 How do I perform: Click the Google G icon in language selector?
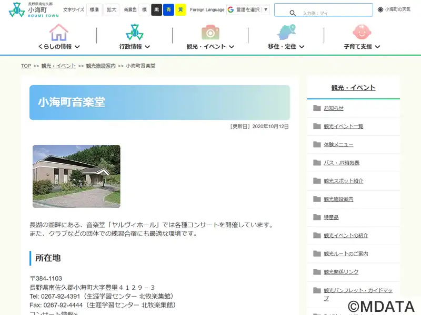click(x=230, y=9)
